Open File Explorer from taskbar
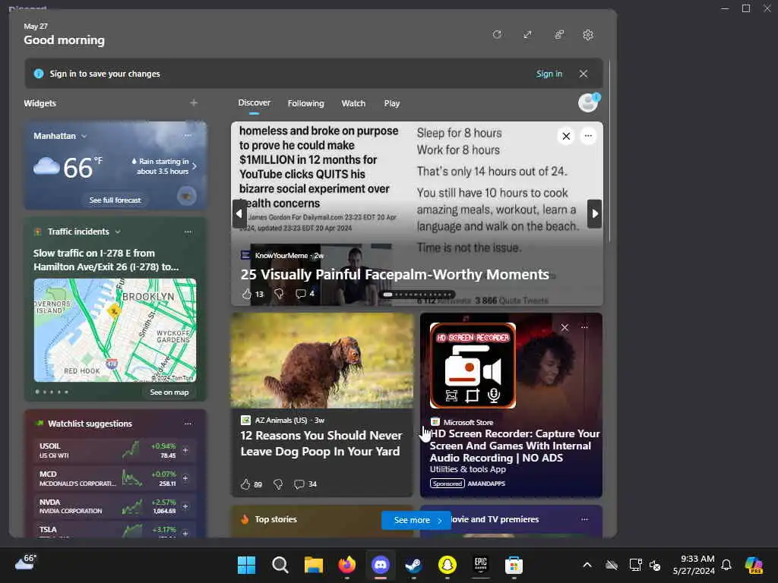 (x=314, y=565)
